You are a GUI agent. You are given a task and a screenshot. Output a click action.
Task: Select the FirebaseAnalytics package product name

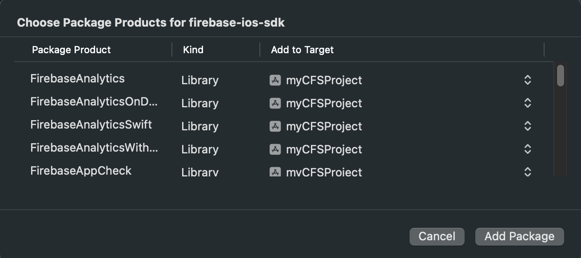(77, 79)
